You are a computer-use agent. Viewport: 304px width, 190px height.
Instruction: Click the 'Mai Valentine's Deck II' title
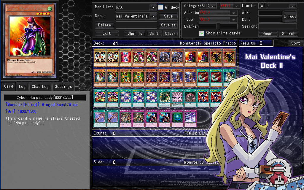point(270,61)
